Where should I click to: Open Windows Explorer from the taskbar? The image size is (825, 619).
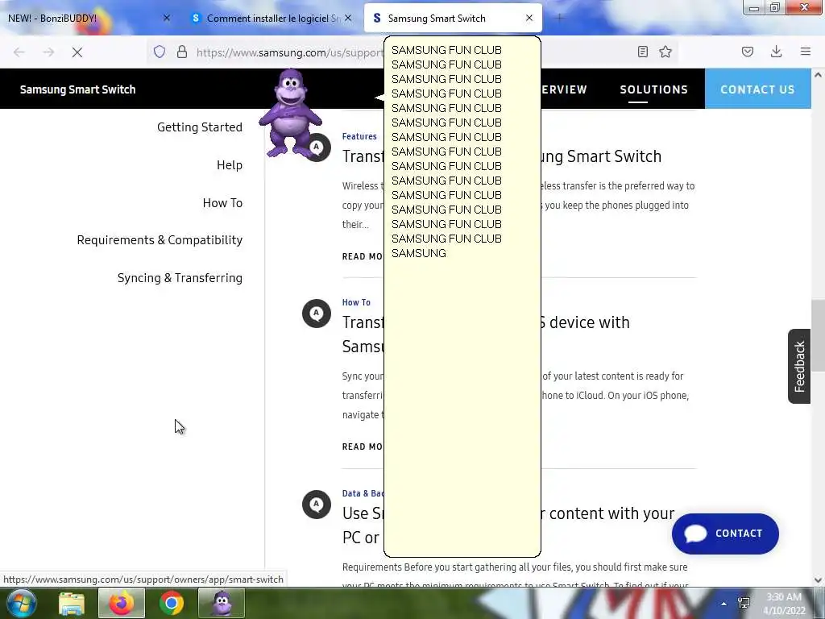coord(72,603)
